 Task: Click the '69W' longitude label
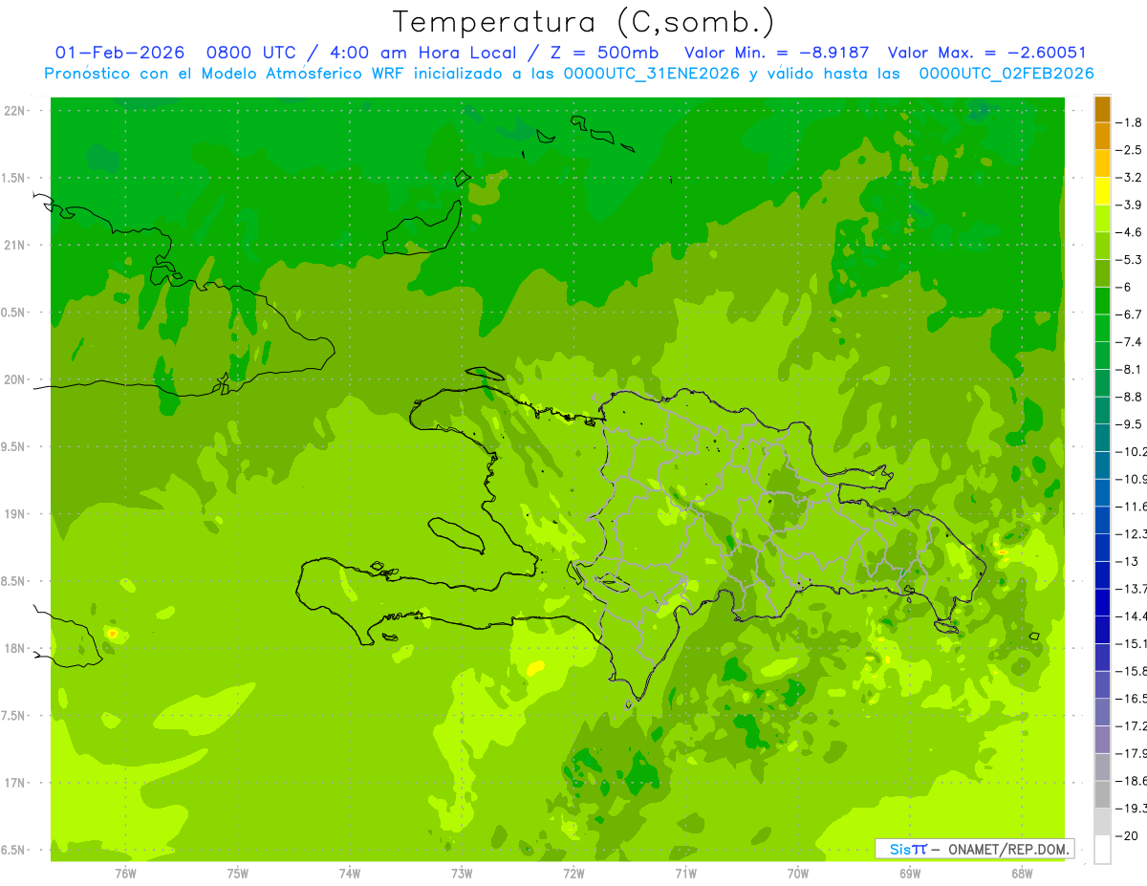[910, 874]
